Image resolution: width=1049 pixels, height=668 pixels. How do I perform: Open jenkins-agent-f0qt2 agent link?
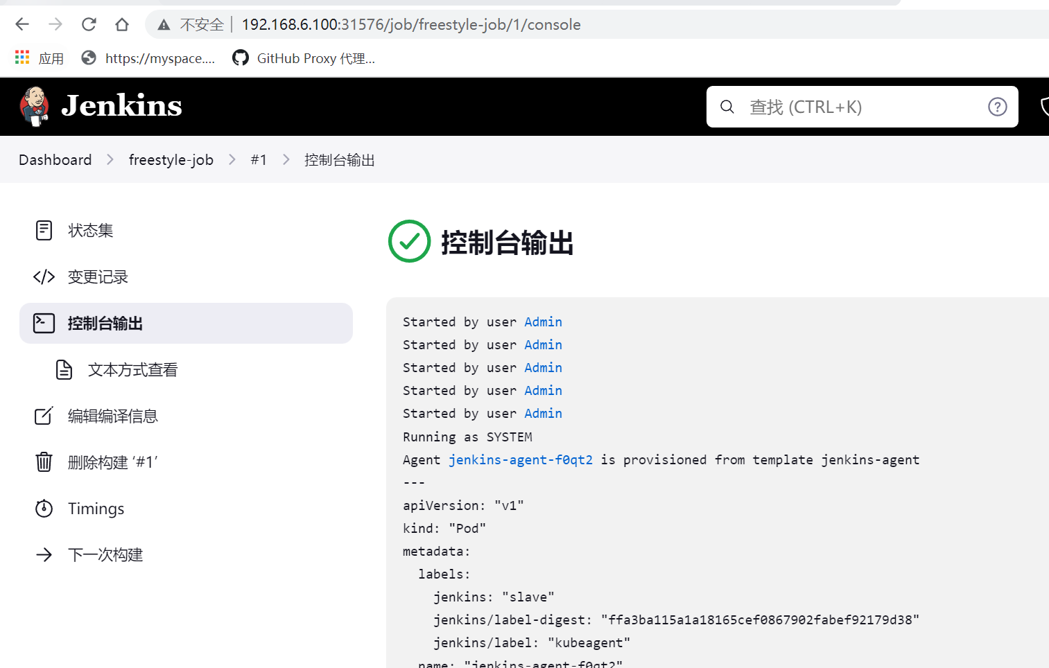(521, 459)
